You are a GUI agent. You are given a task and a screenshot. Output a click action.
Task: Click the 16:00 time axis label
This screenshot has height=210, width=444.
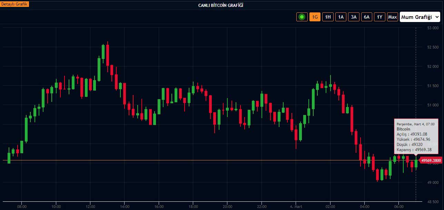coord(159,207)
